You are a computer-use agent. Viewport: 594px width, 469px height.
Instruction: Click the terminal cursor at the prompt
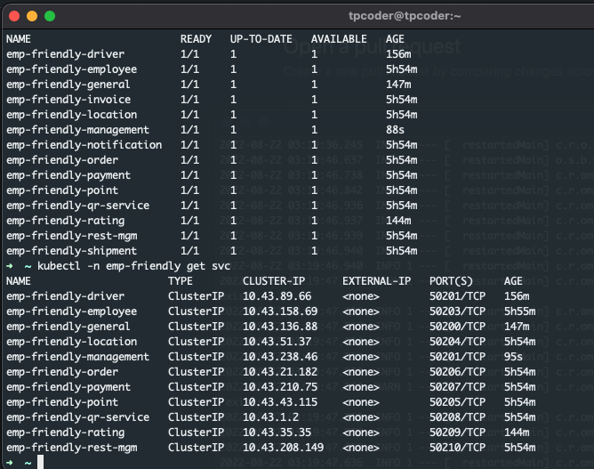point(41,462)
